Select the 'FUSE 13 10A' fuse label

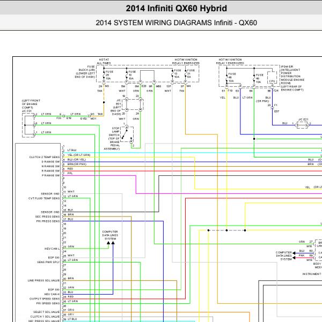pos(178,73)
